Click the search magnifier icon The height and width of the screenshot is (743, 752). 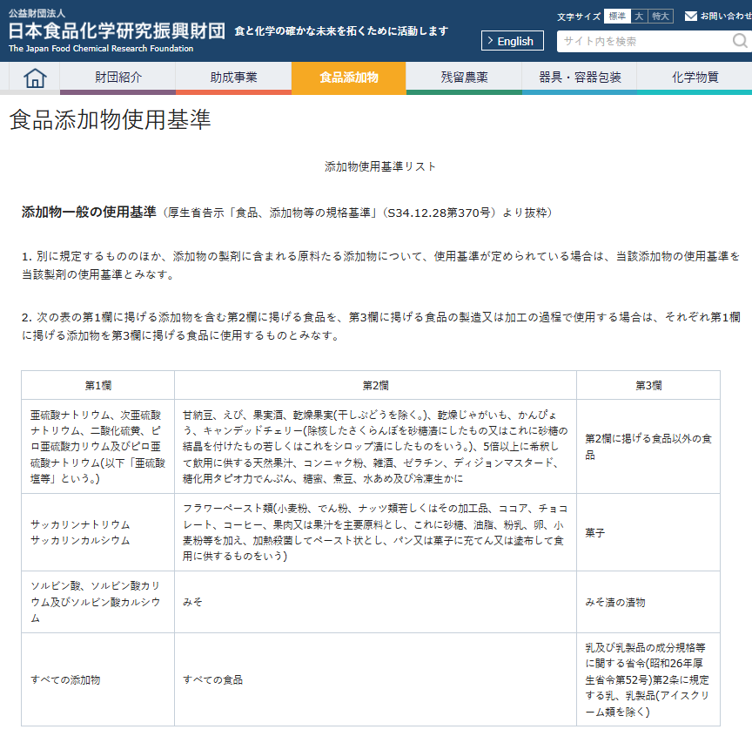[740, 41]
